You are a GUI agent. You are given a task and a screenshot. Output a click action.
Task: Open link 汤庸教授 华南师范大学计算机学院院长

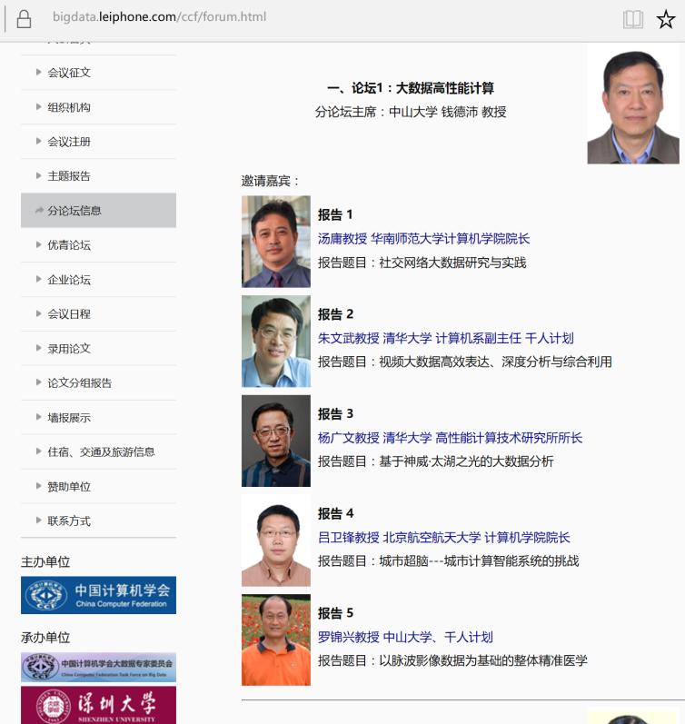tap(423, 239)
